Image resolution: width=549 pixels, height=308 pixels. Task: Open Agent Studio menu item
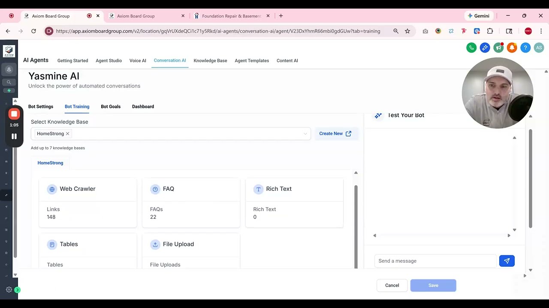[x=109, y=61]
